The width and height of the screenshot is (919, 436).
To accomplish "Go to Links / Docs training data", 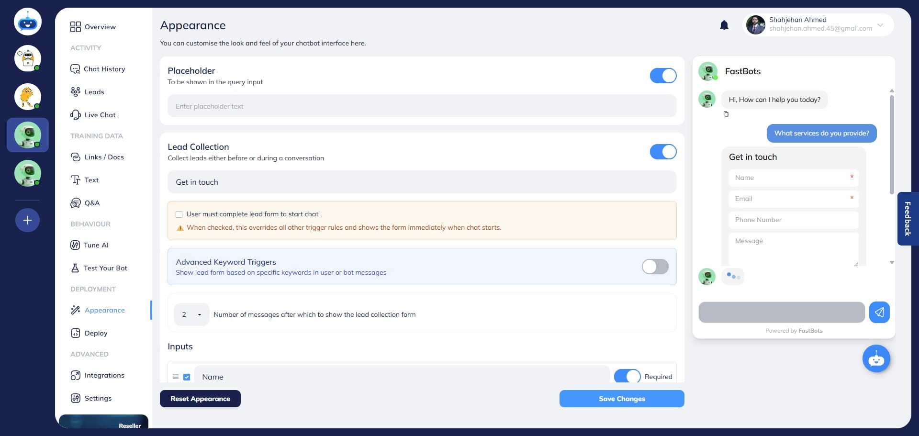I will click(104, 157).
